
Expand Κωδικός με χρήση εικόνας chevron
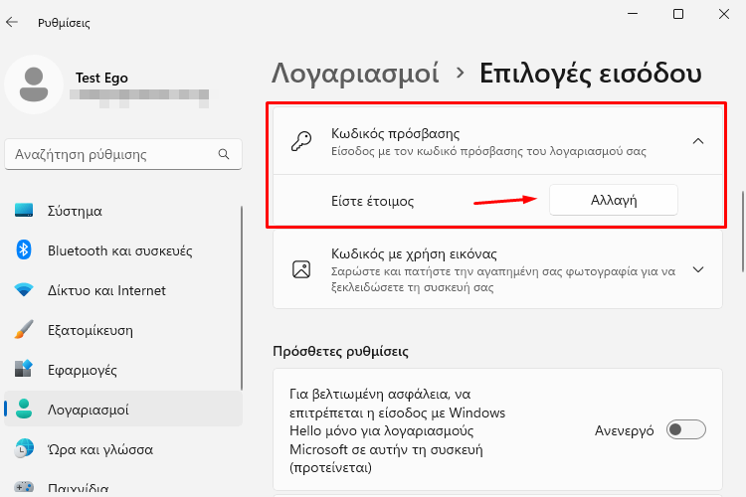(698, 269)
